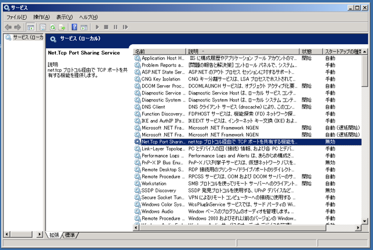Image resolution: width=373 pixels, height=250 pixels.
Task: Select the Remote Desktop S... service
Action: 247,170
